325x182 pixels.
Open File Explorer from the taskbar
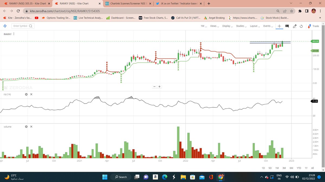pyautogui.click(x=183, y=177)
